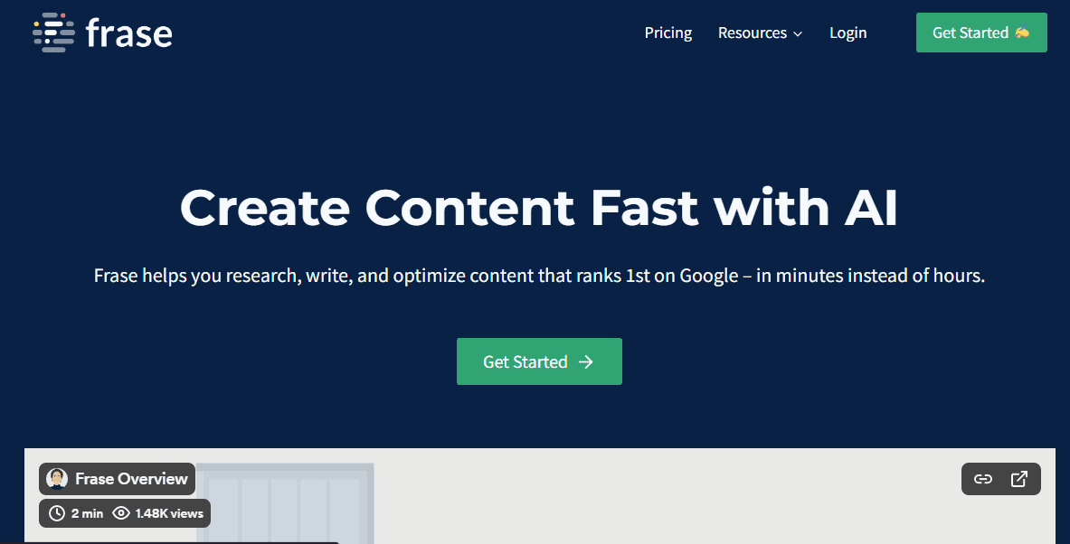Viewport: 1070px width, 544px height.
Task: Click the Frase logo icon
Action: 54,33
